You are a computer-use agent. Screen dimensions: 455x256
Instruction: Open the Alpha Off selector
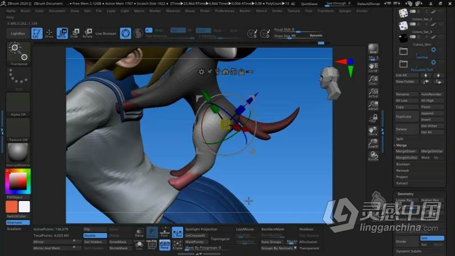pos(19,104)
